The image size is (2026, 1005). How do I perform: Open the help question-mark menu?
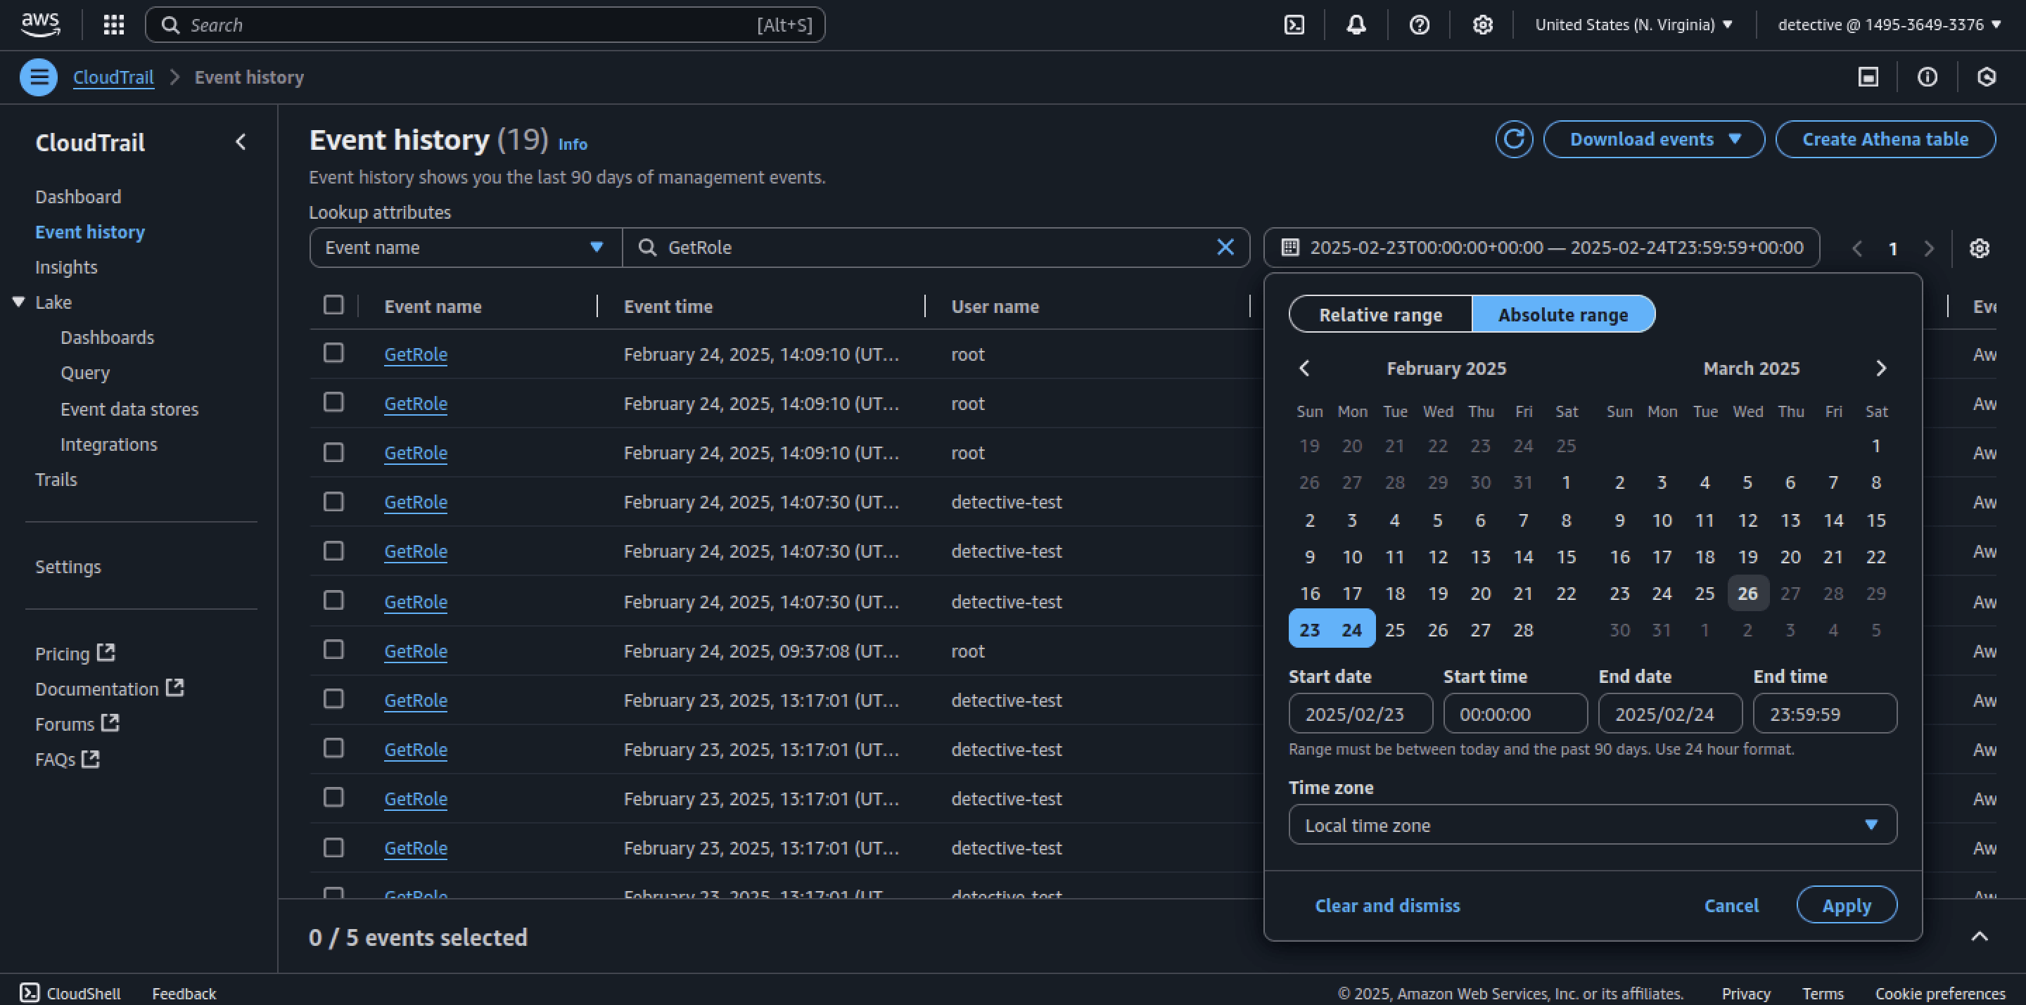coord(1419,25)
